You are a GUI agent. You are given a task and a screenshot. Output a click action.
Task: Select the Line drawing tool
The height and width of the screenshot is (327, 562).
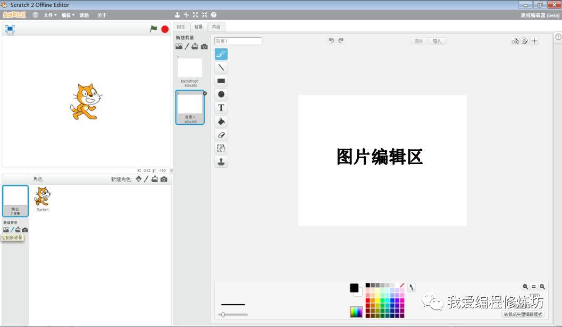(x=221, y=67)
